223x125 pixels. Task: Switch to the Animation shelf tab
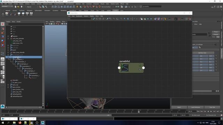tap(47, 10)
